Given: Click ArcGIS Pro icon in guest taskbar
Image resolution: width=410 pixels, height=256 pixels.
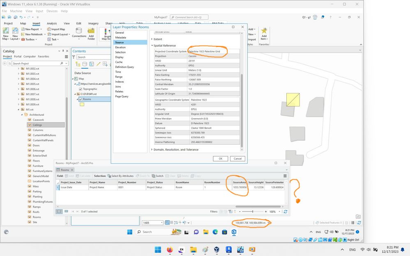Looking at the screenshot, I should (x=234, y=232).
